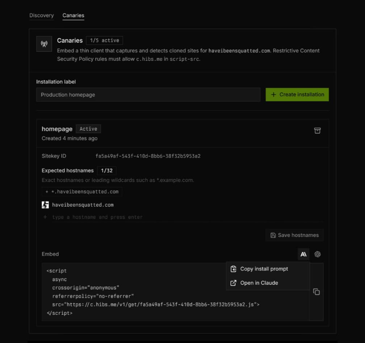Click the Expected hostnames label

point(67,170)
